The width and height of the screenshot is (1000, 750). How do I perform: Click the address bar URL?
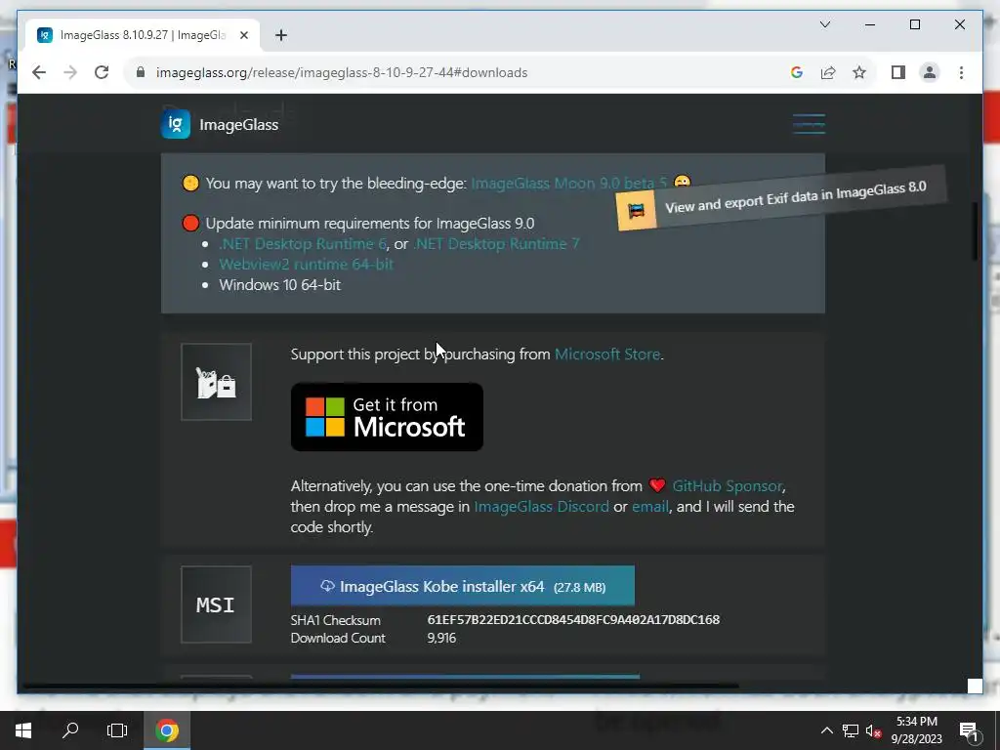click(342, 72)
